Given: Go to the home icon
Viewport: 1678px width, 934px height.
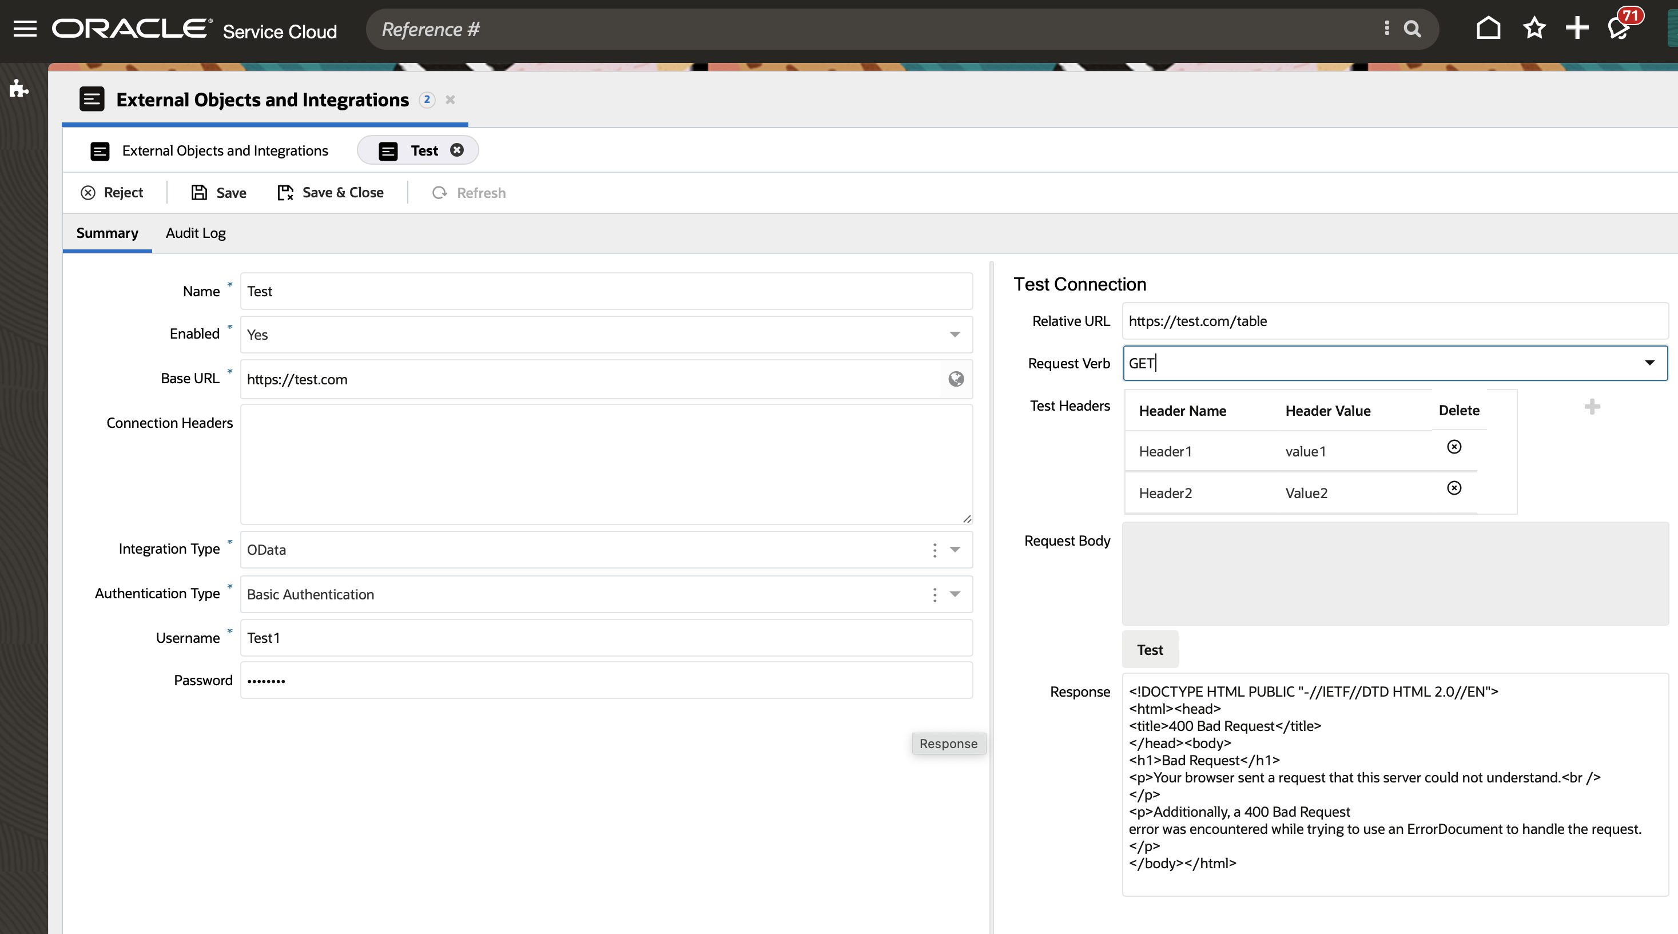Looking at the screenshot, I should [1488, 29].
